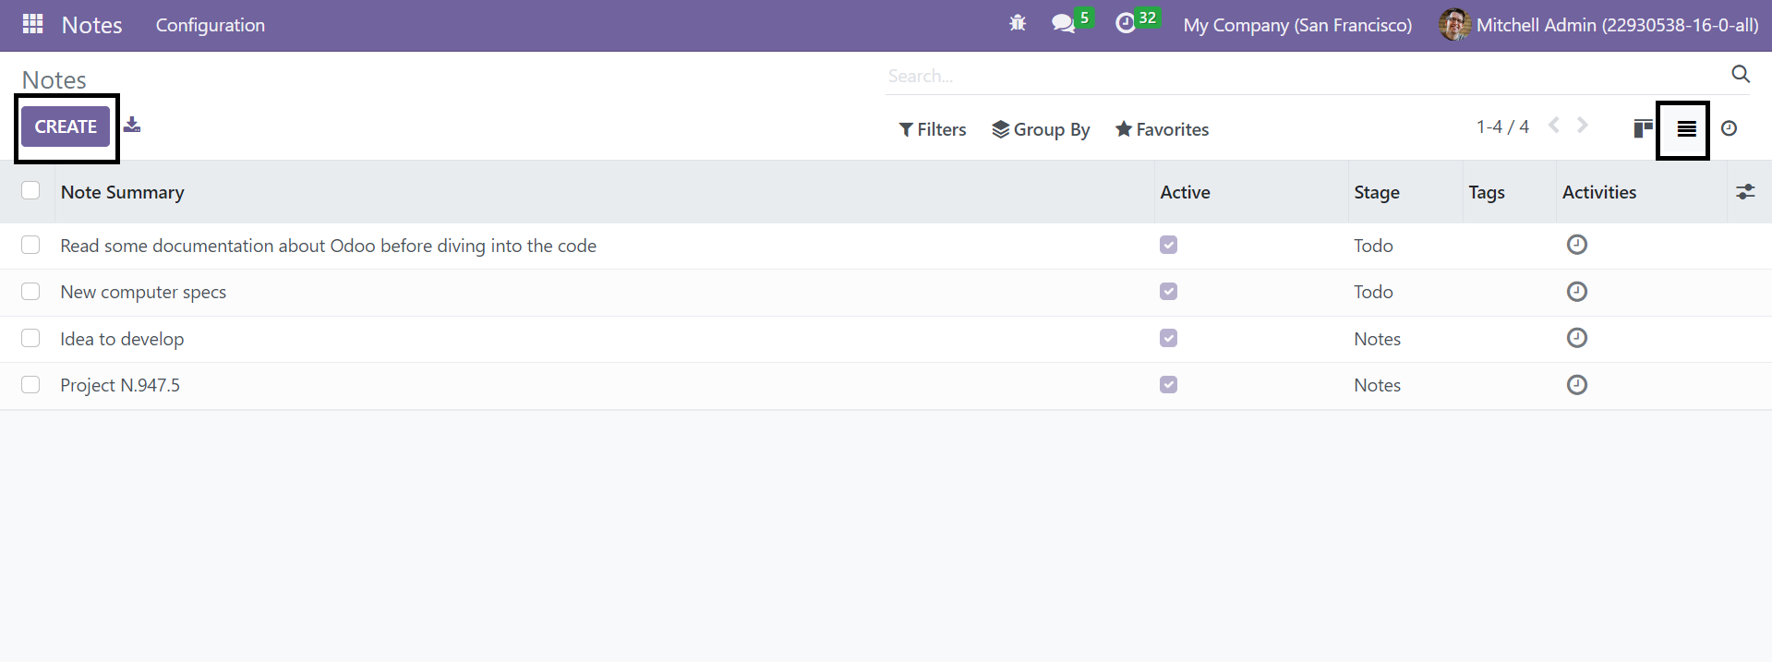Open note Project N.947.5
Viewport: 1772px width, 662px height.
[x=120, y=385]
